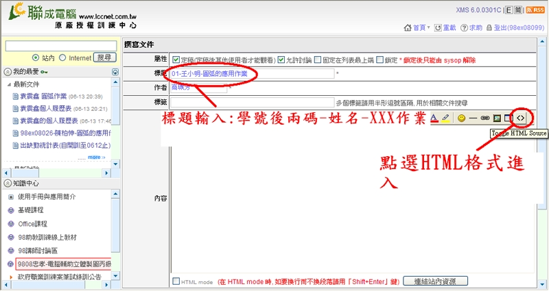Insert a smiley emoticon

point(462,118)
